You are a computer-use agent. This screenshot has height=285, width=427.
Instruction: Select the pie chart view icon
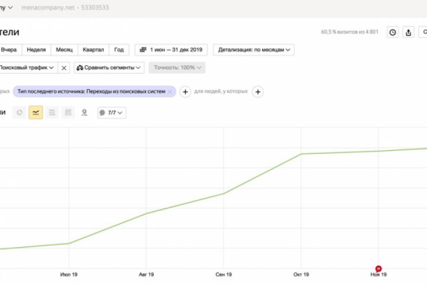pyautogui.click(x=20, y=112)
